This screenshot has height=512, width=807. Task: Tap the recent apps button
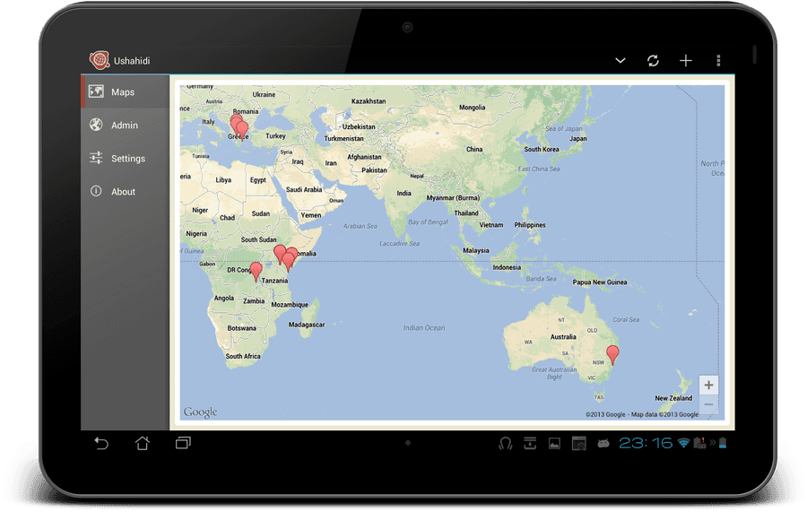pyautogui.click(x=183, y=443)
